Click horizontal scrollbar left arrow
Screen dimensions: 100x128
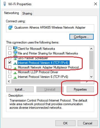click(x=9, y=81)
